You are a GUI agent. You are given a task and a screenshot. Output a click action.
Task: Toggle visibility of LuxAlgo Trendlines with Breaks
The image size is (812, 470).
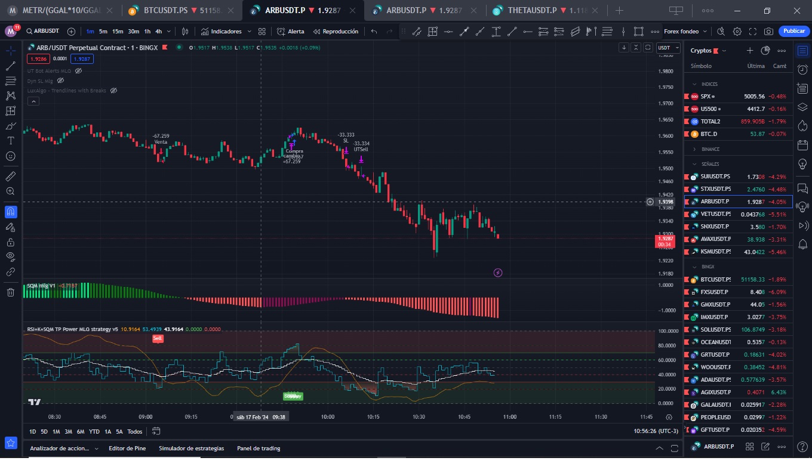pos(113,91)
